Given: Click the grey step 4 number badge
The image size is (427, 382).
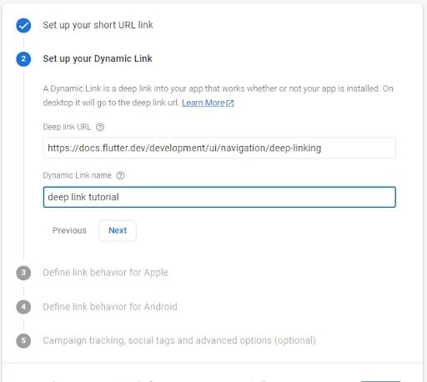Looking at the screenshot, I should [23, 307].
